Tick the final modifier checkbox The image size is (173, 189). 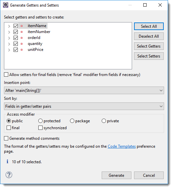pyautogui.click(x=9, y=128)
